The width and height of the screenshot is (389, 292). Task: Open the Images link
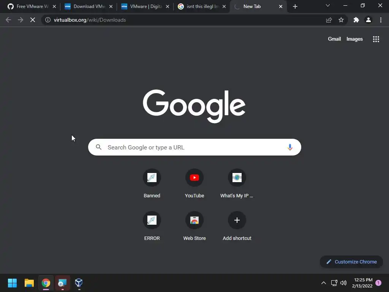354,39
